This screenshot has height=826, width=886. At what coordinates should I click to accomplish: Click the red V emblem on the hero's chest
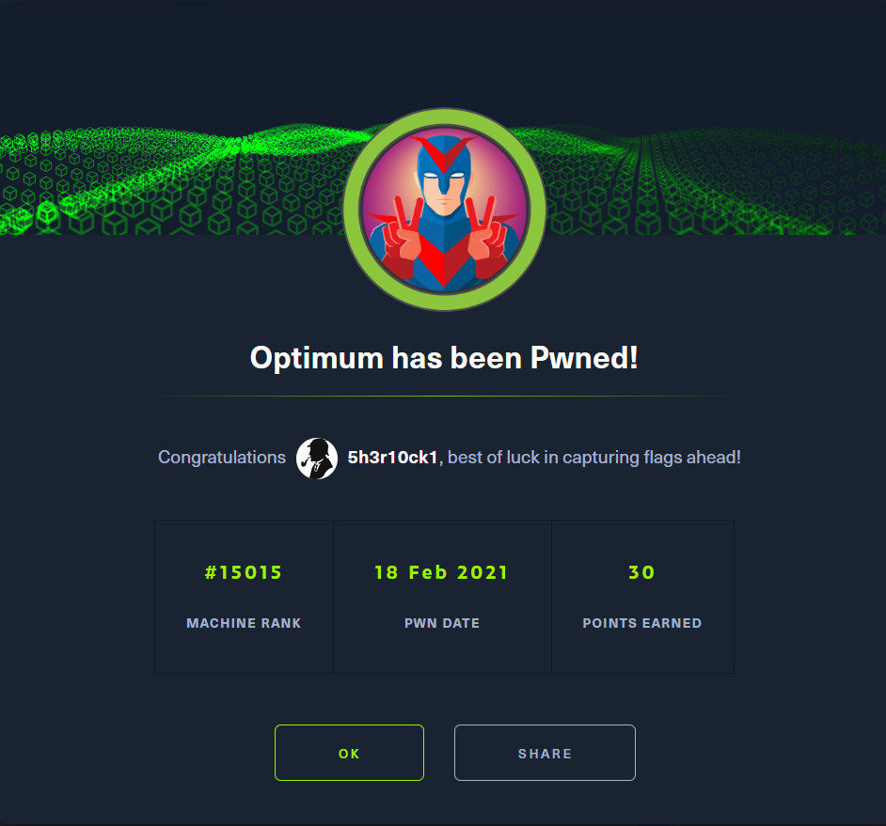pos(445,261)
